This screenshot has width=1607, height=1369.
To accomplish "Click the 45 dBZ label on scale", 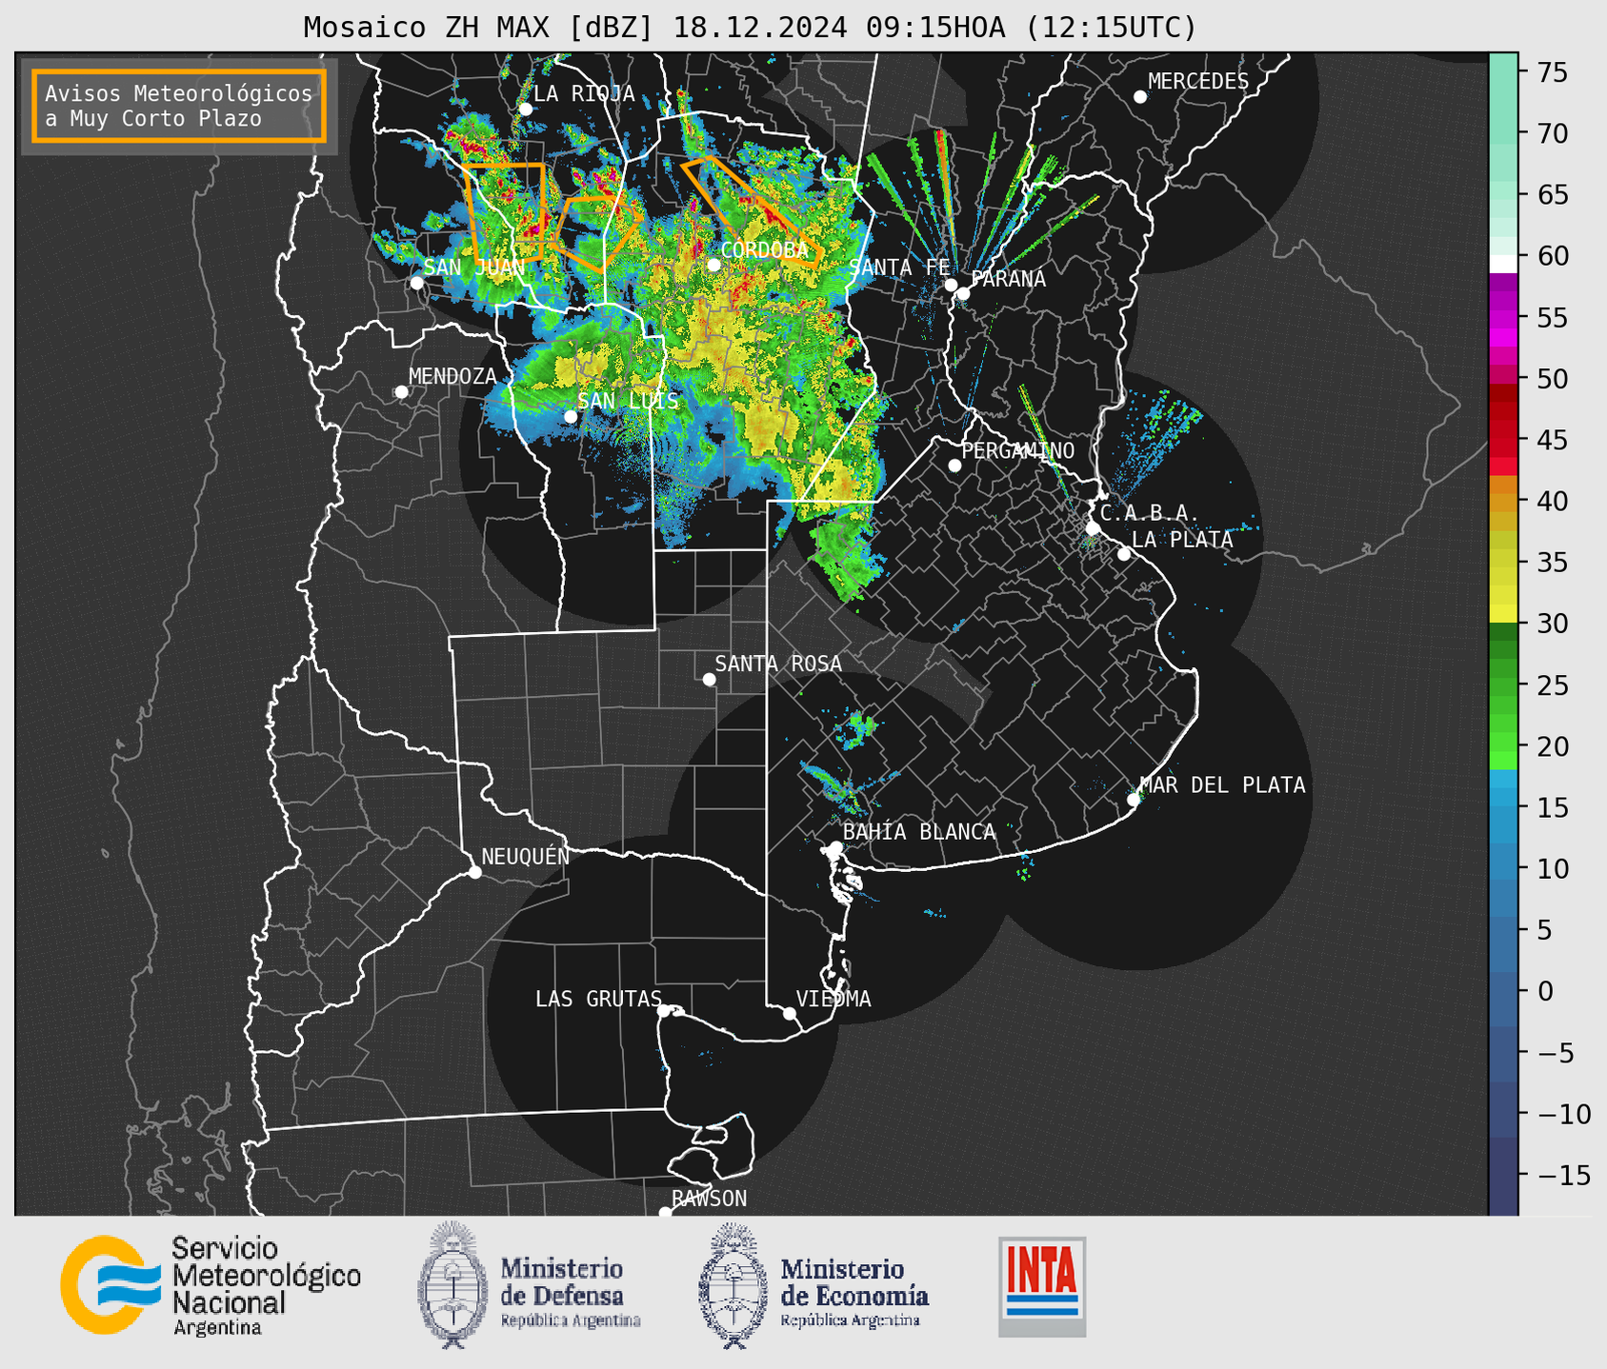I will pyautogui.click(x=1552, y=440).
